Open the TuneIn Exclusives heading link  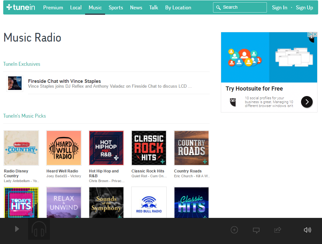[22, 64]
